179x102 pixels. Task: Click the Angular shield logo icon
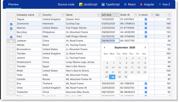(141, 4)
